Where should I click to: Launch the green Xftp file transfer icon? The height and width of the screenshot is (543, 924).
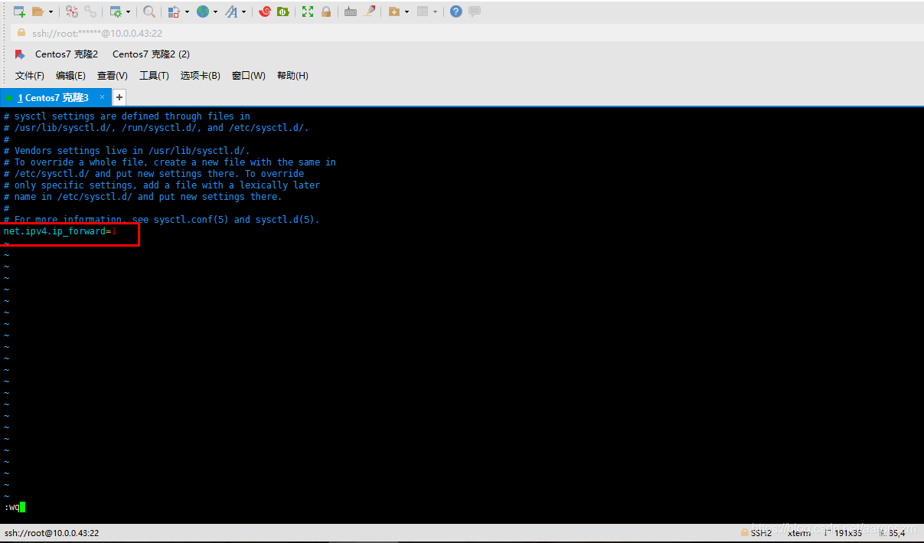coord(282,11)
